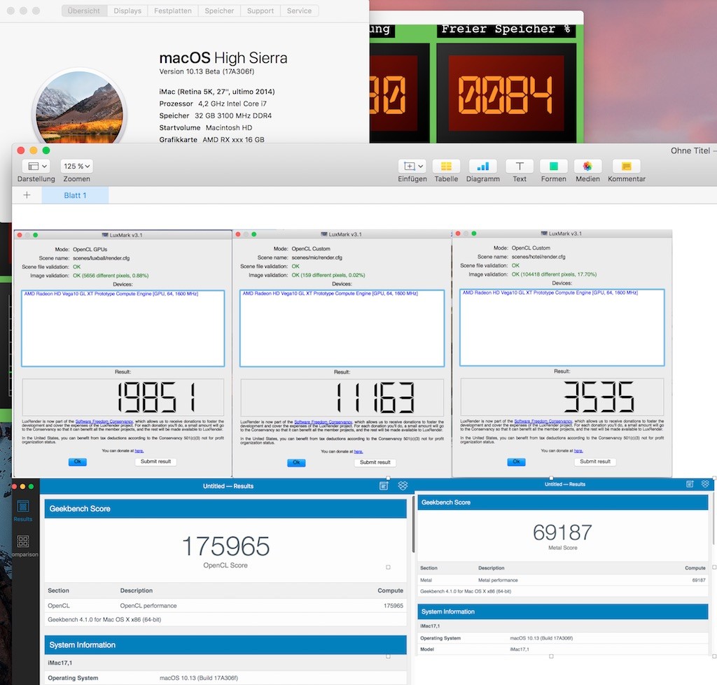Viewport: 717px width, 685px height.
Task: Click the donate 'here' link in luxball LuxMark window
Action: coord(139,451)
